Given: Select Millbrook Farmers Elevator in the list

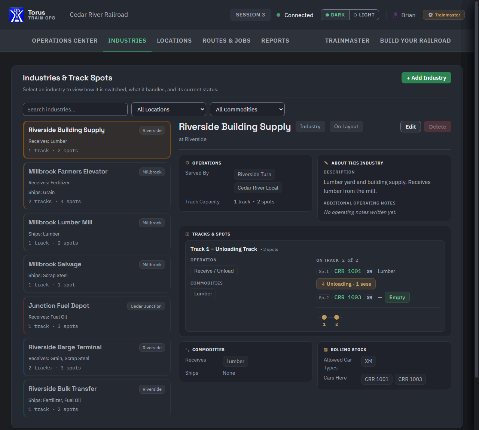Looking at the screenshot, I should pos(97,186).
